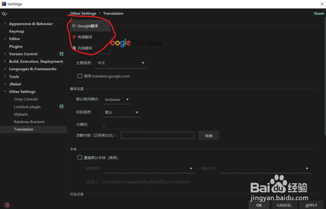This screenshot has height=209, width=326.
Task: Click the OK button
Action: (x=259, y=205)
